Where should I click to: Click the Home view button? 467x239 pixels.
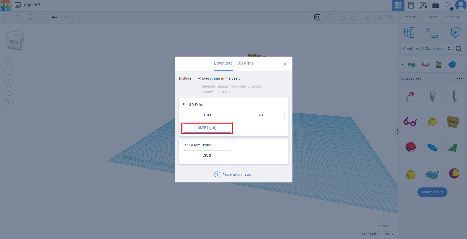click(9, 60)
